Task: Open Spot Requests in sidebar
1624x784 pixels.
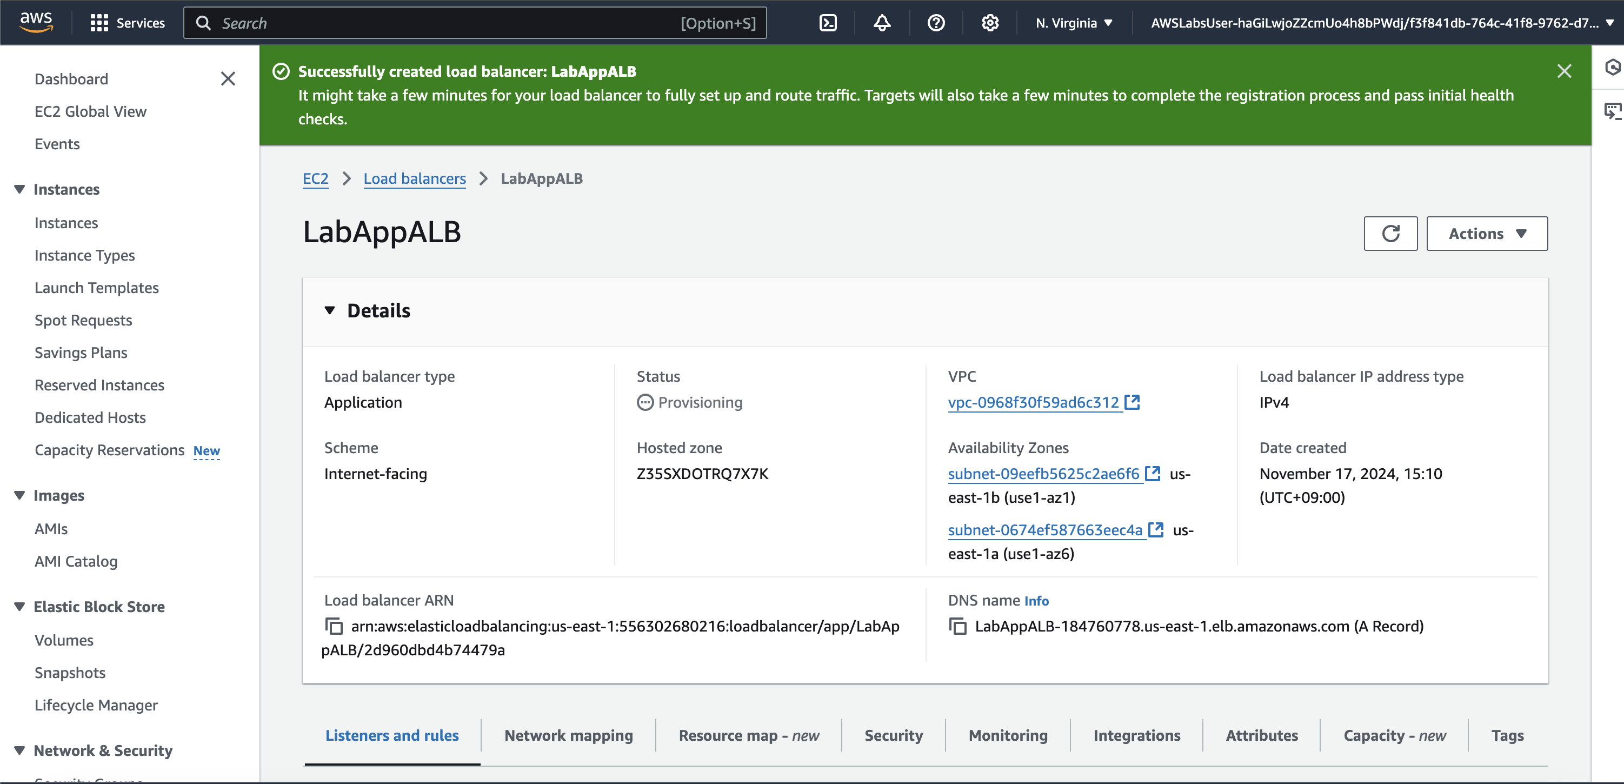Action: [x=83, y=321]
